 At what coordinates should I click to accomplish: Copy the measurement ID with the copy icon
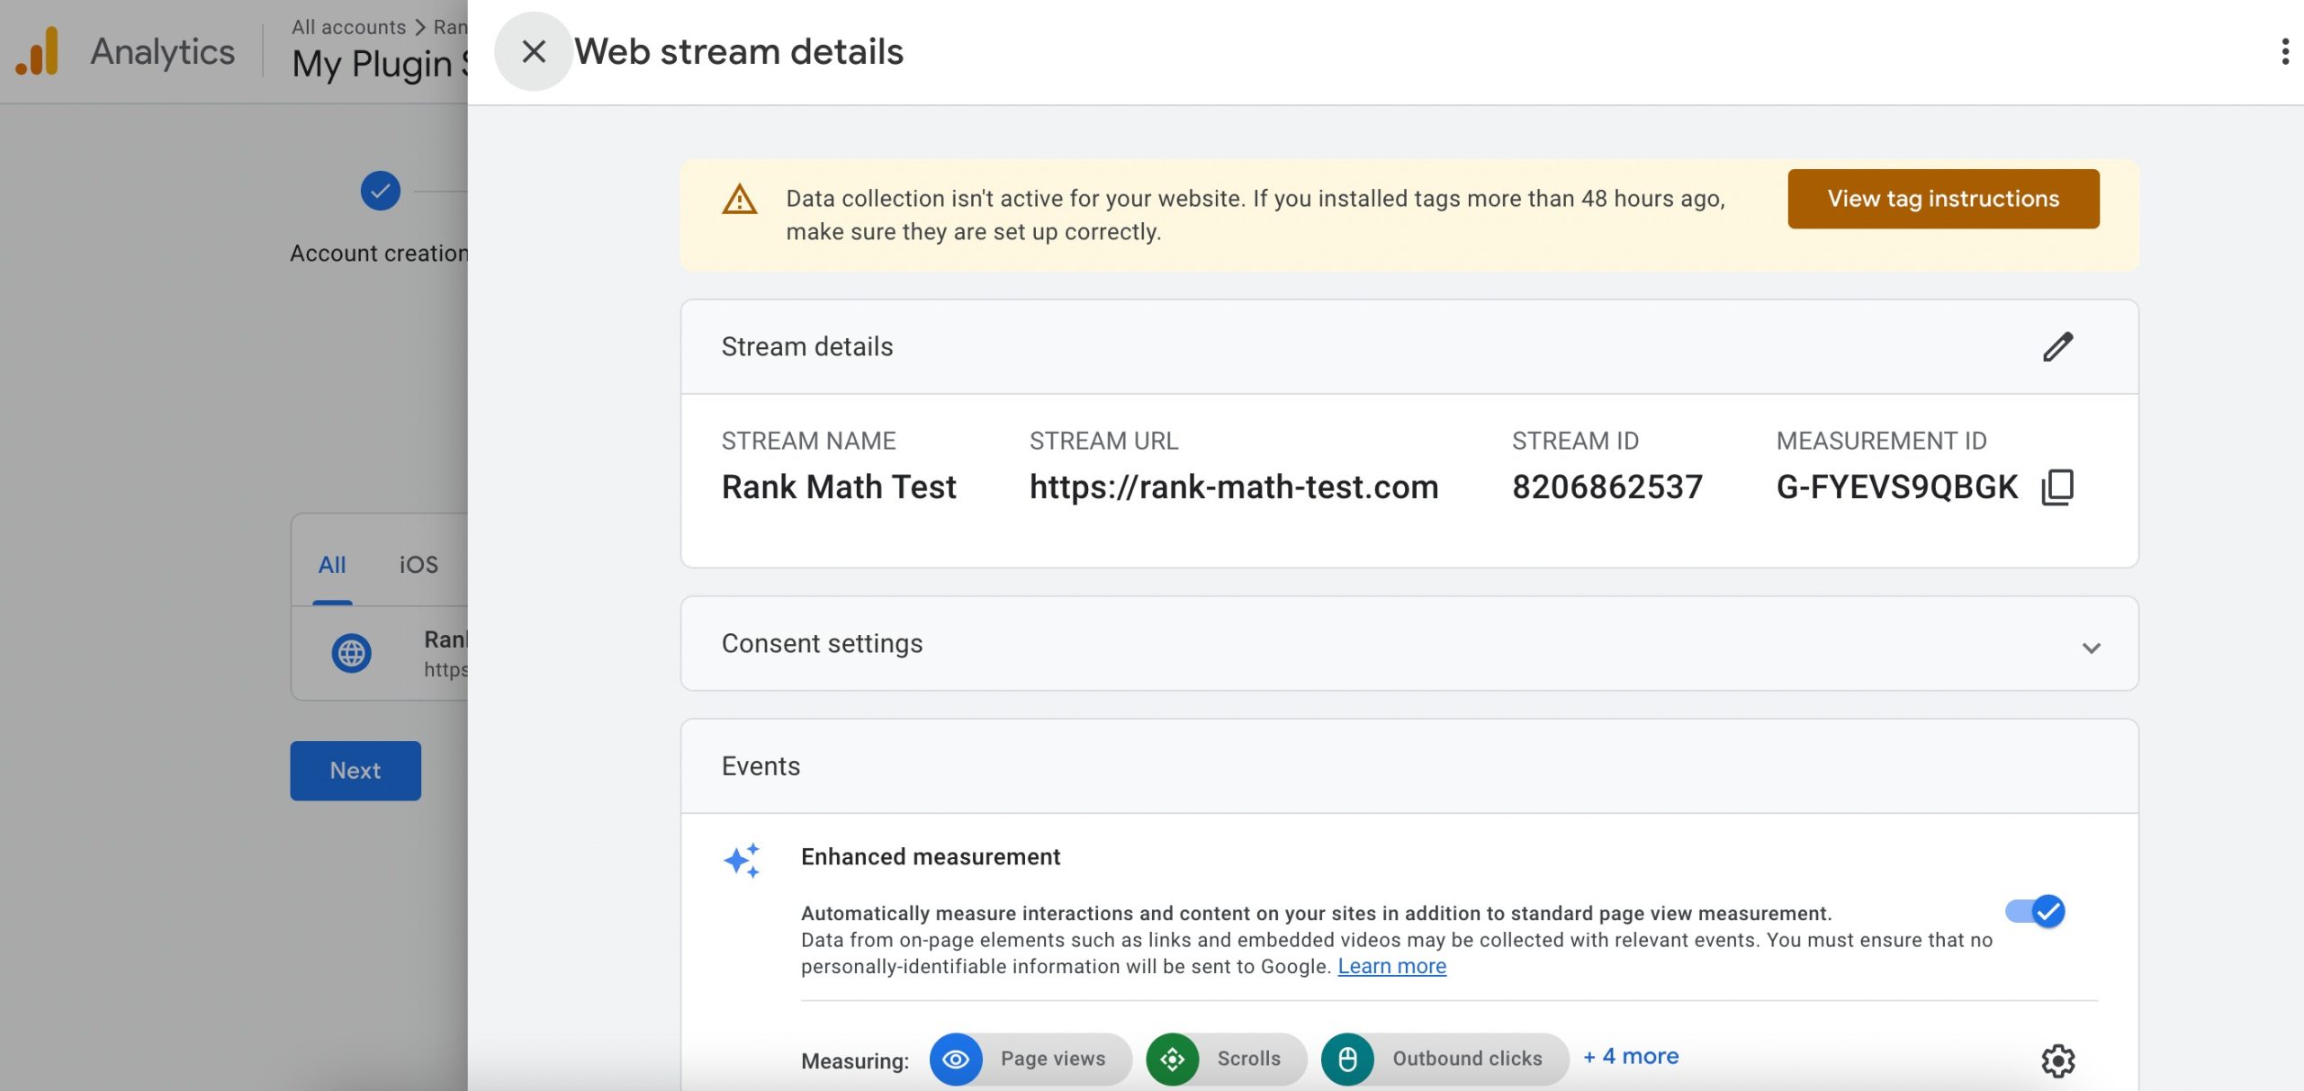pos(2057,487)
